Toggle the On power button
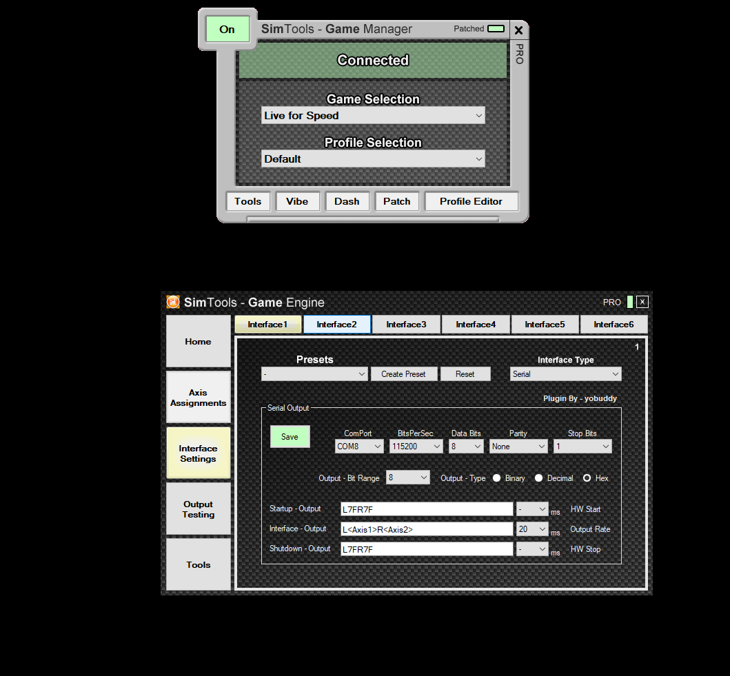 pos(227,30)
